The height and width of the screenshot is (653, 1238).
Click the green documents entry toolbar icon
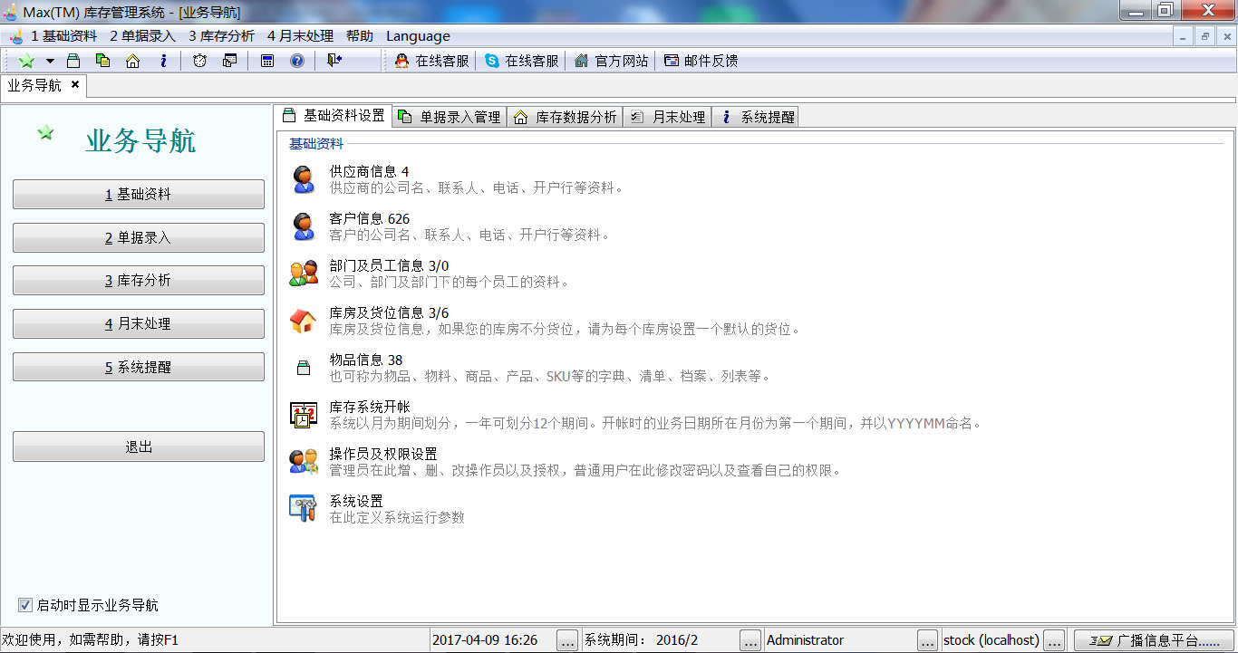pyautogui.click(x=102, y=61)
